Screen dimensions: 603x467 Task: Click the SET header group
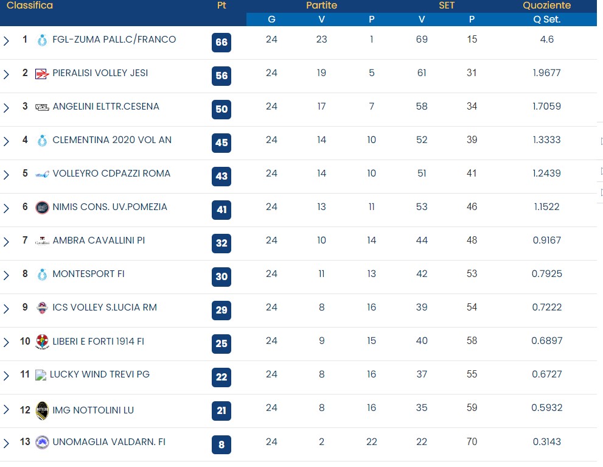[447, 5]
